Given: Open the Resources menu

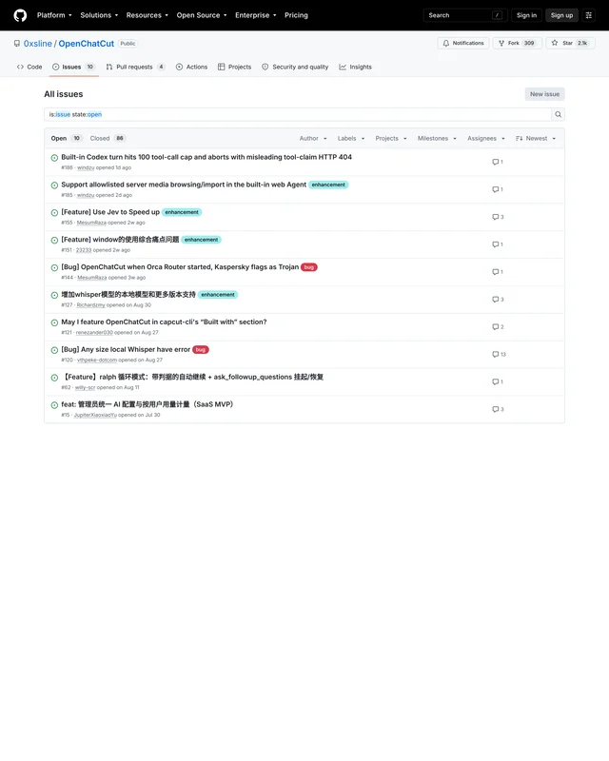Looking at the screenshot, I should (x=147, y=15).
